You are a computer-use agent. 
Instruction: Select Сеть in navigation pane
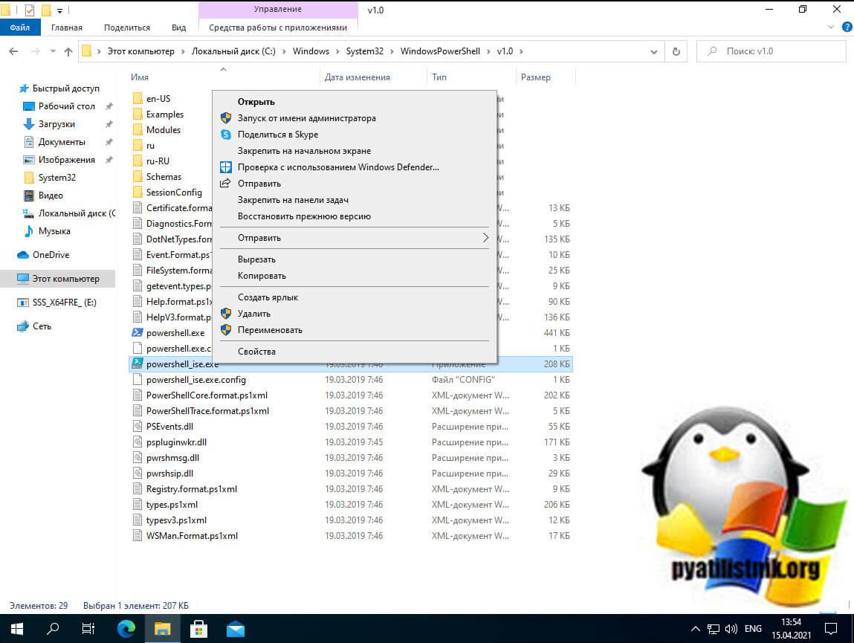[42, 326]
